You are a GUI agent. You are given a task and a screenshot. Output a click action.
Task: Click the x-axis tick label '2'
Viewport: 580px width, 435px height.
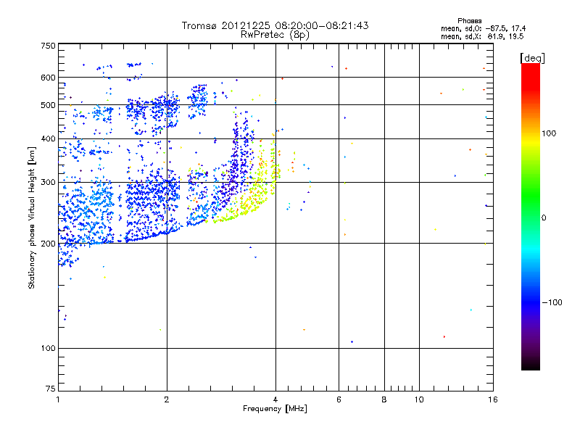click(167, 399)
